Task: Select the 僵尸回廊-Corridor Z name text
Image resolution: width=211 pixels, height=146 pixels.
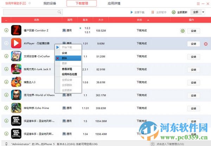Action: [36, 30]
